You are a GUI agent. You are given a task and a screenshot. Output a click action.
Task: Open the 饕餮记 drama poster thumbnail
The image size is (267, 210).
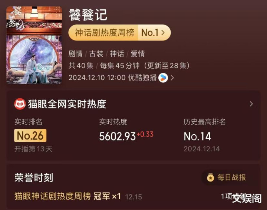34,45
